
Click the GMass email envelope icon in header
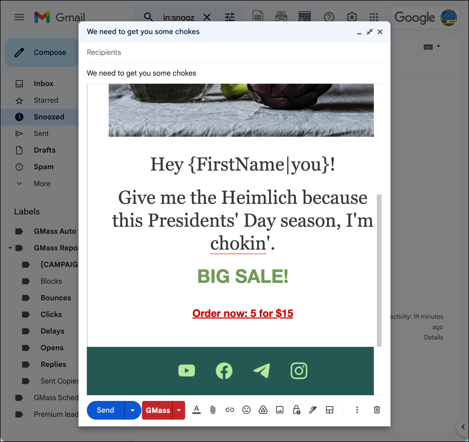click(x=281, y=17)
